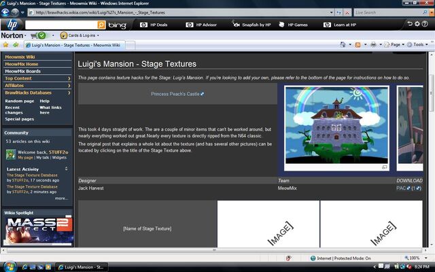
Task: Open Norton Cards & Log-ins dropdown
Action: [x=80, y=35]
